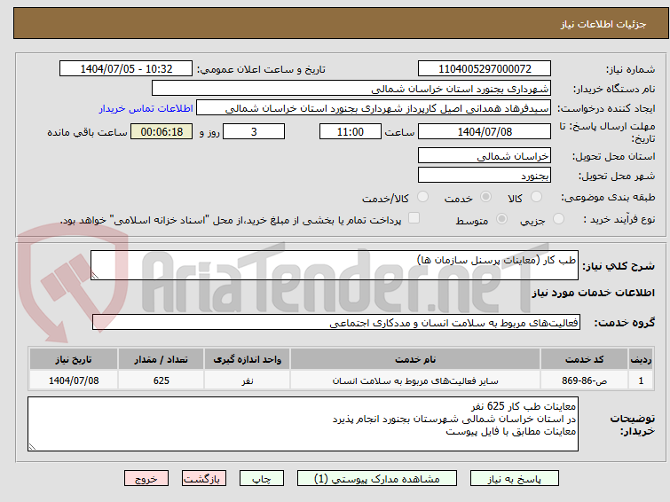Click the نام خدمت column header
This screenshot has width=670, height=502.
[x=415, y=359]
